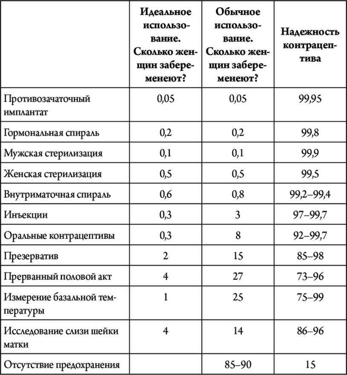Select the 'Надежность контрацептива' column header

coord(309,45)
